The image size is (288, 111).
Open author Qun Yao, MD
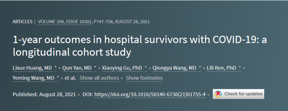click(x=77, y=68)
